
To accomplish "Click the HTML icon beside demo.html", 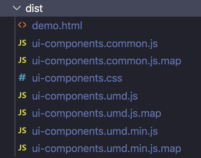I will tap(22, 25).
